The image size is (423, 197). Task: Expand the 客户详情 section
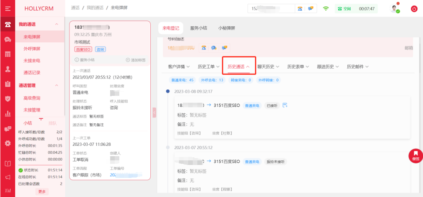[179, 66]
